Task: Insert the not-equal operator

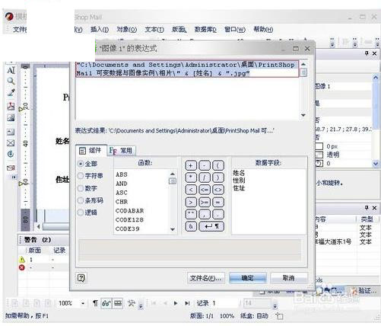Action: coord(218,190)
